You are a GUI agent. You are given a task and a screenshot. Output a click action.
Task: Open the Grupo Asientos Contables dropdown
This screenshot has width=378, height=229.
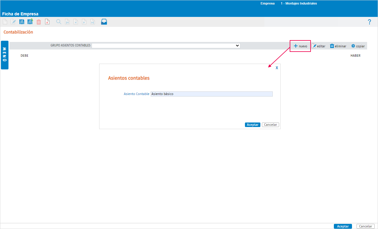pos(166,46)
